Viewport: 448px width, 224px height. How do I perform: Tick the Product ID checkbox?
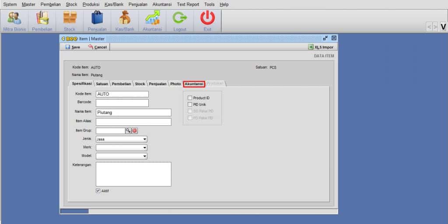click(x=190, y=98)
